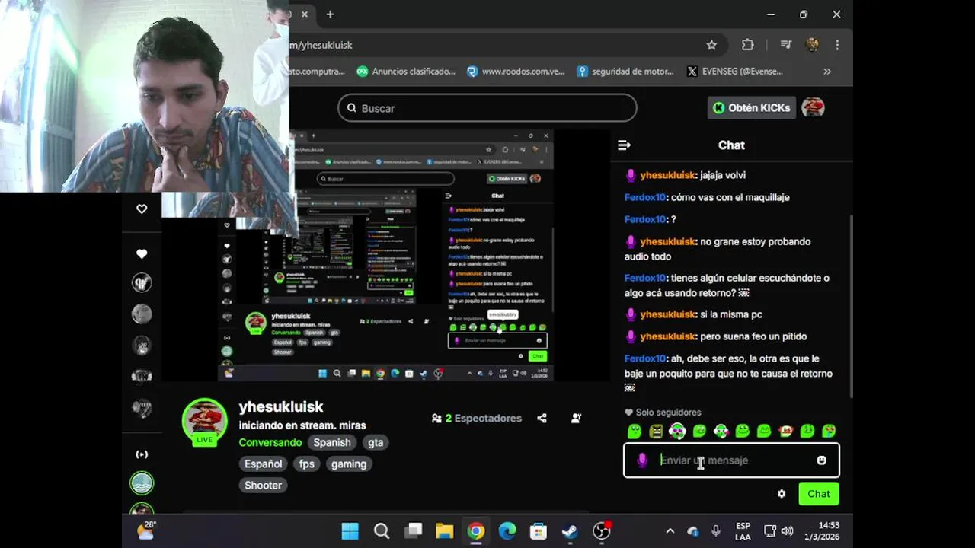This screenshot has width=975, height=548.
Task: Click the browser address bar URL
Action: (x=321, y=45)
